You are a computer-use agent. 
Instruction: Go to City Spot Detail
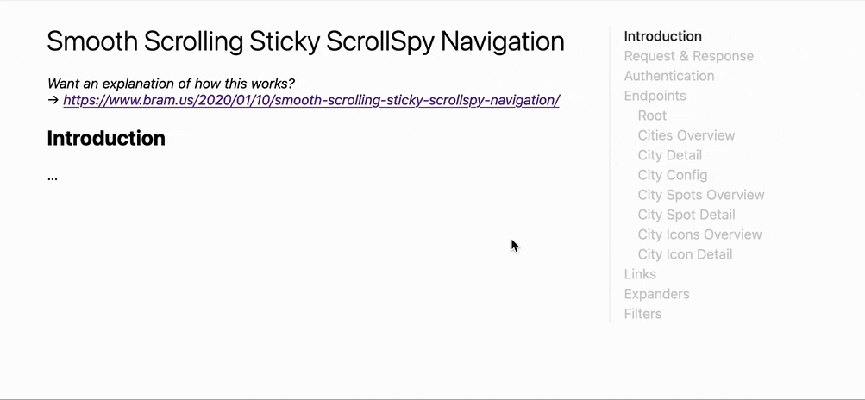point(686,215)
